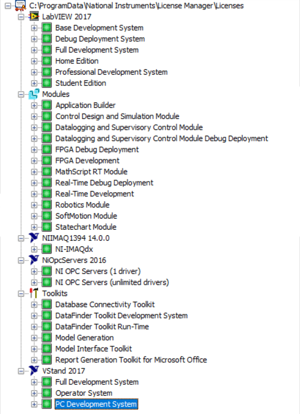Click the Toolkits hammer and screwdriver icon

click(x=34, y=293)
